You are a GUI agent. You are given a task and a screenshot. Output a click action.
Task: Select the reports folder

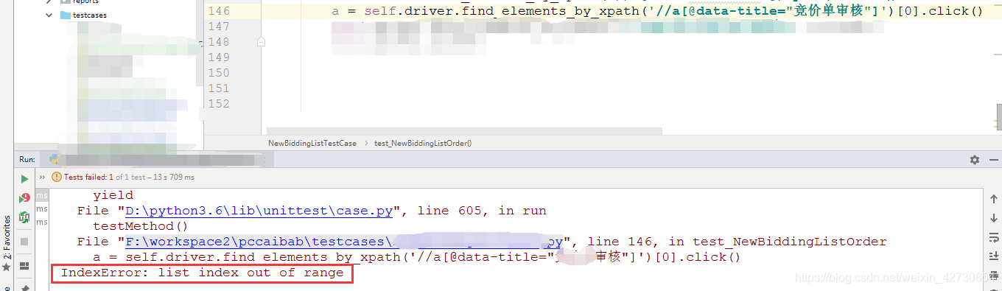85,2
